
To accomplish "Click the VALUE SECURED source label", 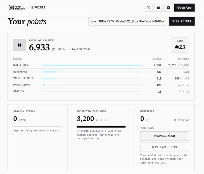I will (23, 78).
